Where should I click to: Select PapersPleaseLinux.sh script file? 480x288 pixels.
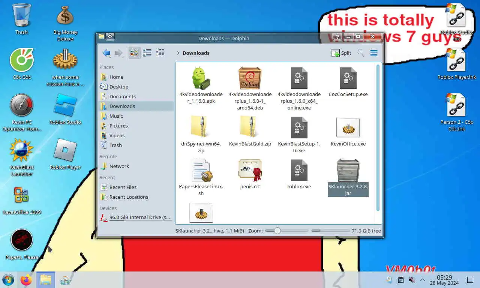[x=201, y=177]
